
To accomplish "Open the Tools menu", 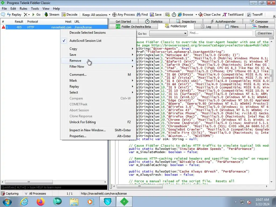I will (x=35, y=8).
